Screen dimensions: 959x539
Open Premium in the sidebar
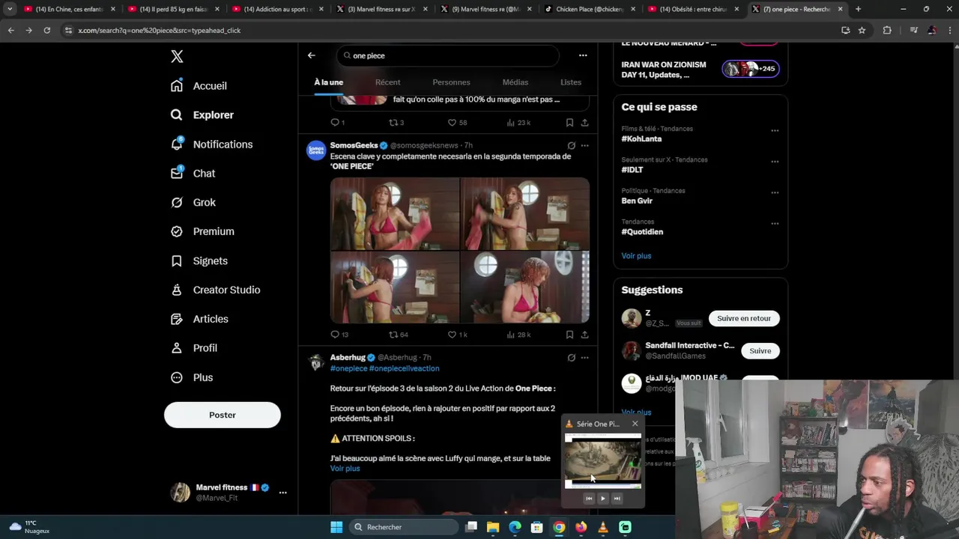(202, 231)
